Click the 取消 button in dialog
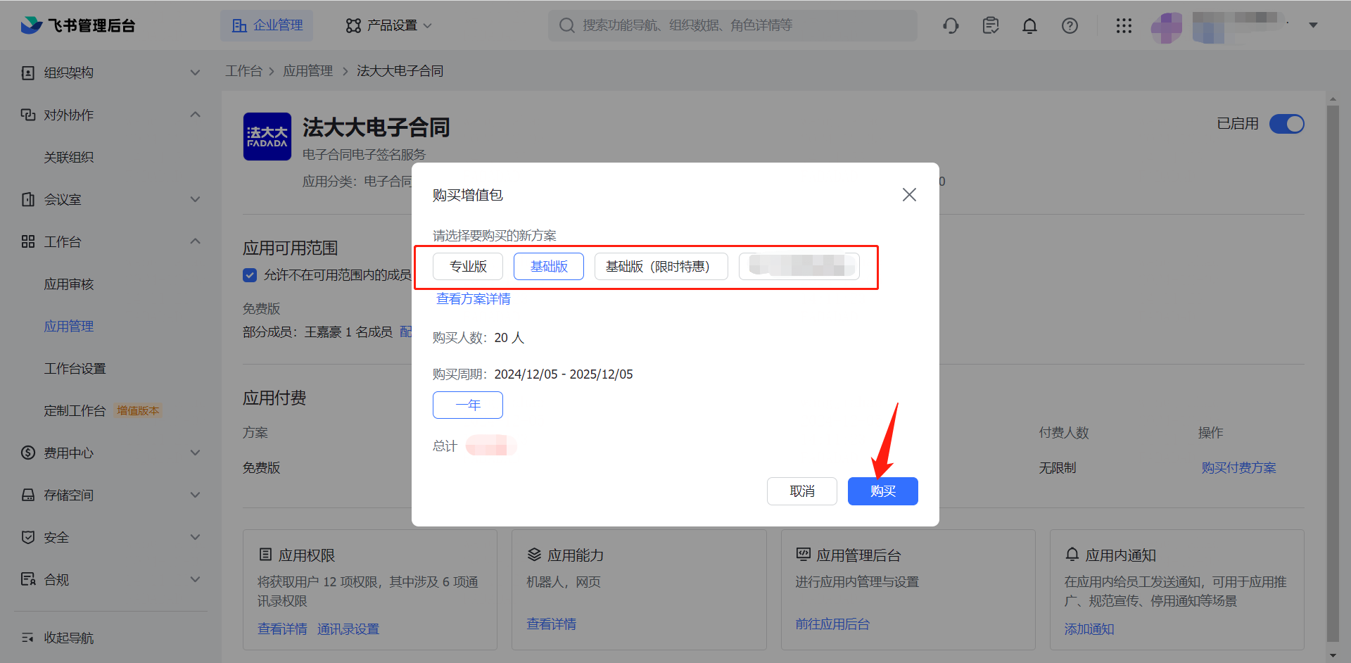 [802, 491]
